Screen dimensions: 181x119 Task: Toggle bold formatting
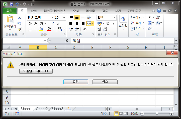30,23
